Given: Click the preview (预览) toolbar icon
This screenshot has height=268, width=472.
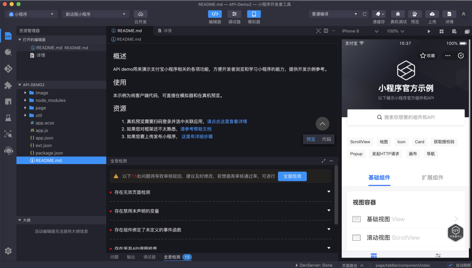Looking at the screenshot, I should (x=415, y=14).
